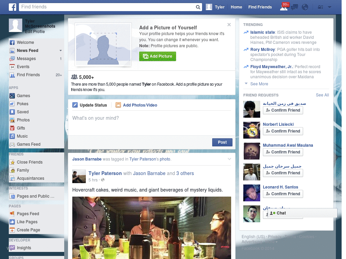
Task: Click the Pokes app icon
Action: click(12, 104)
